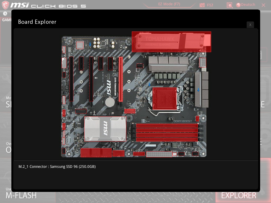Select the leftmost long black PCIe slot
The height and width of the screenshot is (203, 271).
71,79
